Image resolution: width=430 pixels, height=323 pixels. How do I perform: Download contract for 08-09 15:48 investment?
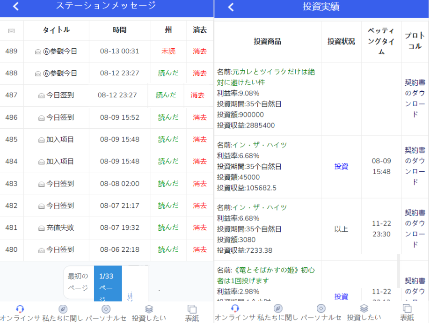tap(415, 166)
